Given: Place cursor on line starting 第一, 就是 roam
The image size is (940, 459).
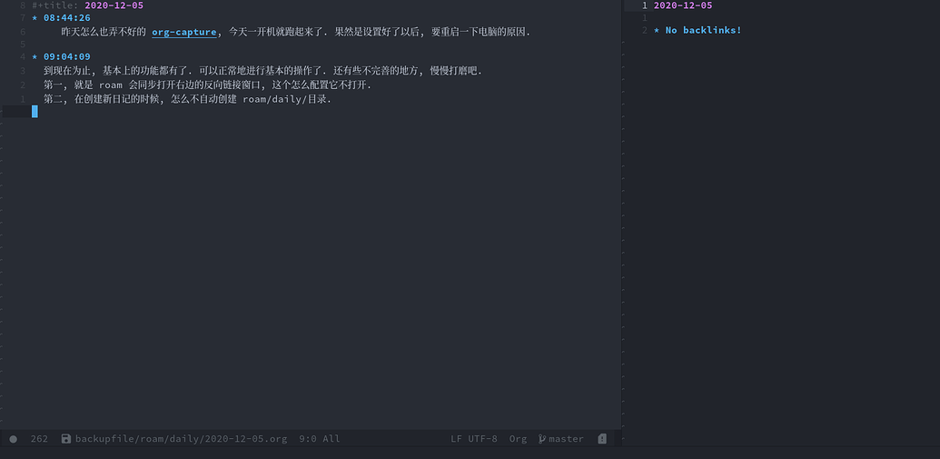Looking at the screenshot, I should (x=207, y=85).
